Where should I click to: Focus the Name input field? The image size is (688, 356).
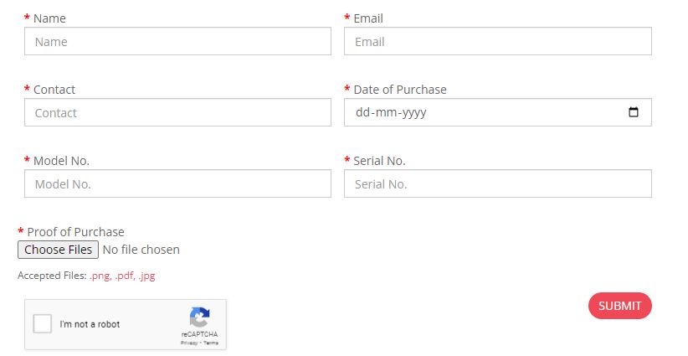click(177, 42)
